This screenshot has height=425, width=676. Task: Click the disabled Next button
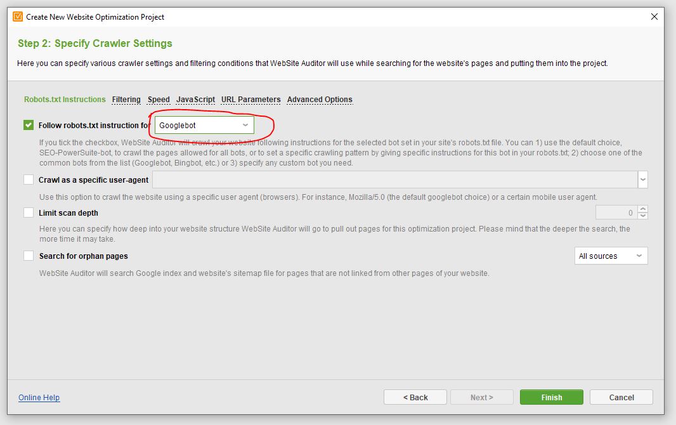tap(482, 398)
